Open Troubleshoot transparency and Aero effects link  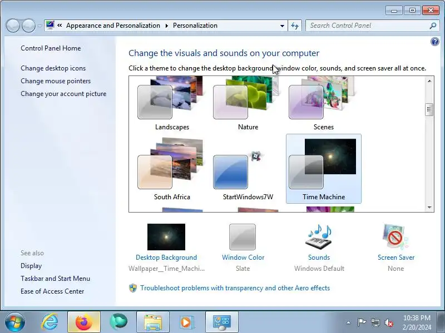[235, 288]
